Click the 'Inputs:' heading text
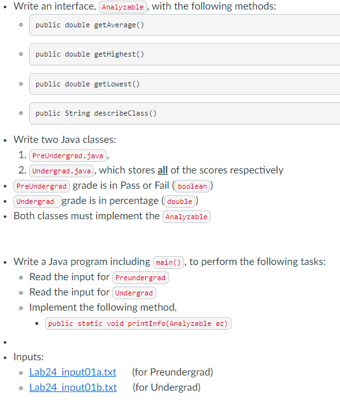Viewport: 340px width, 413px height. point(29,357)
